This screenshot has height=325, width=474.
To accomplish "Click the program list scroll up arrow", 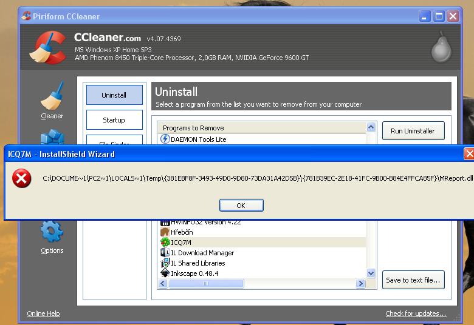I will point(371,127).
